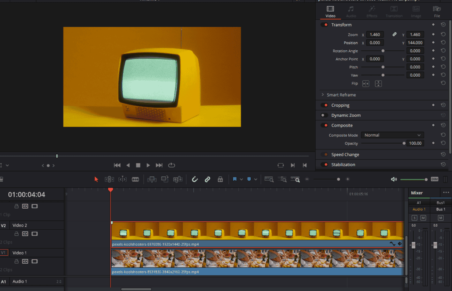
Task: Click the timeline zoom in plus button
Action: (x=348, y=179)
